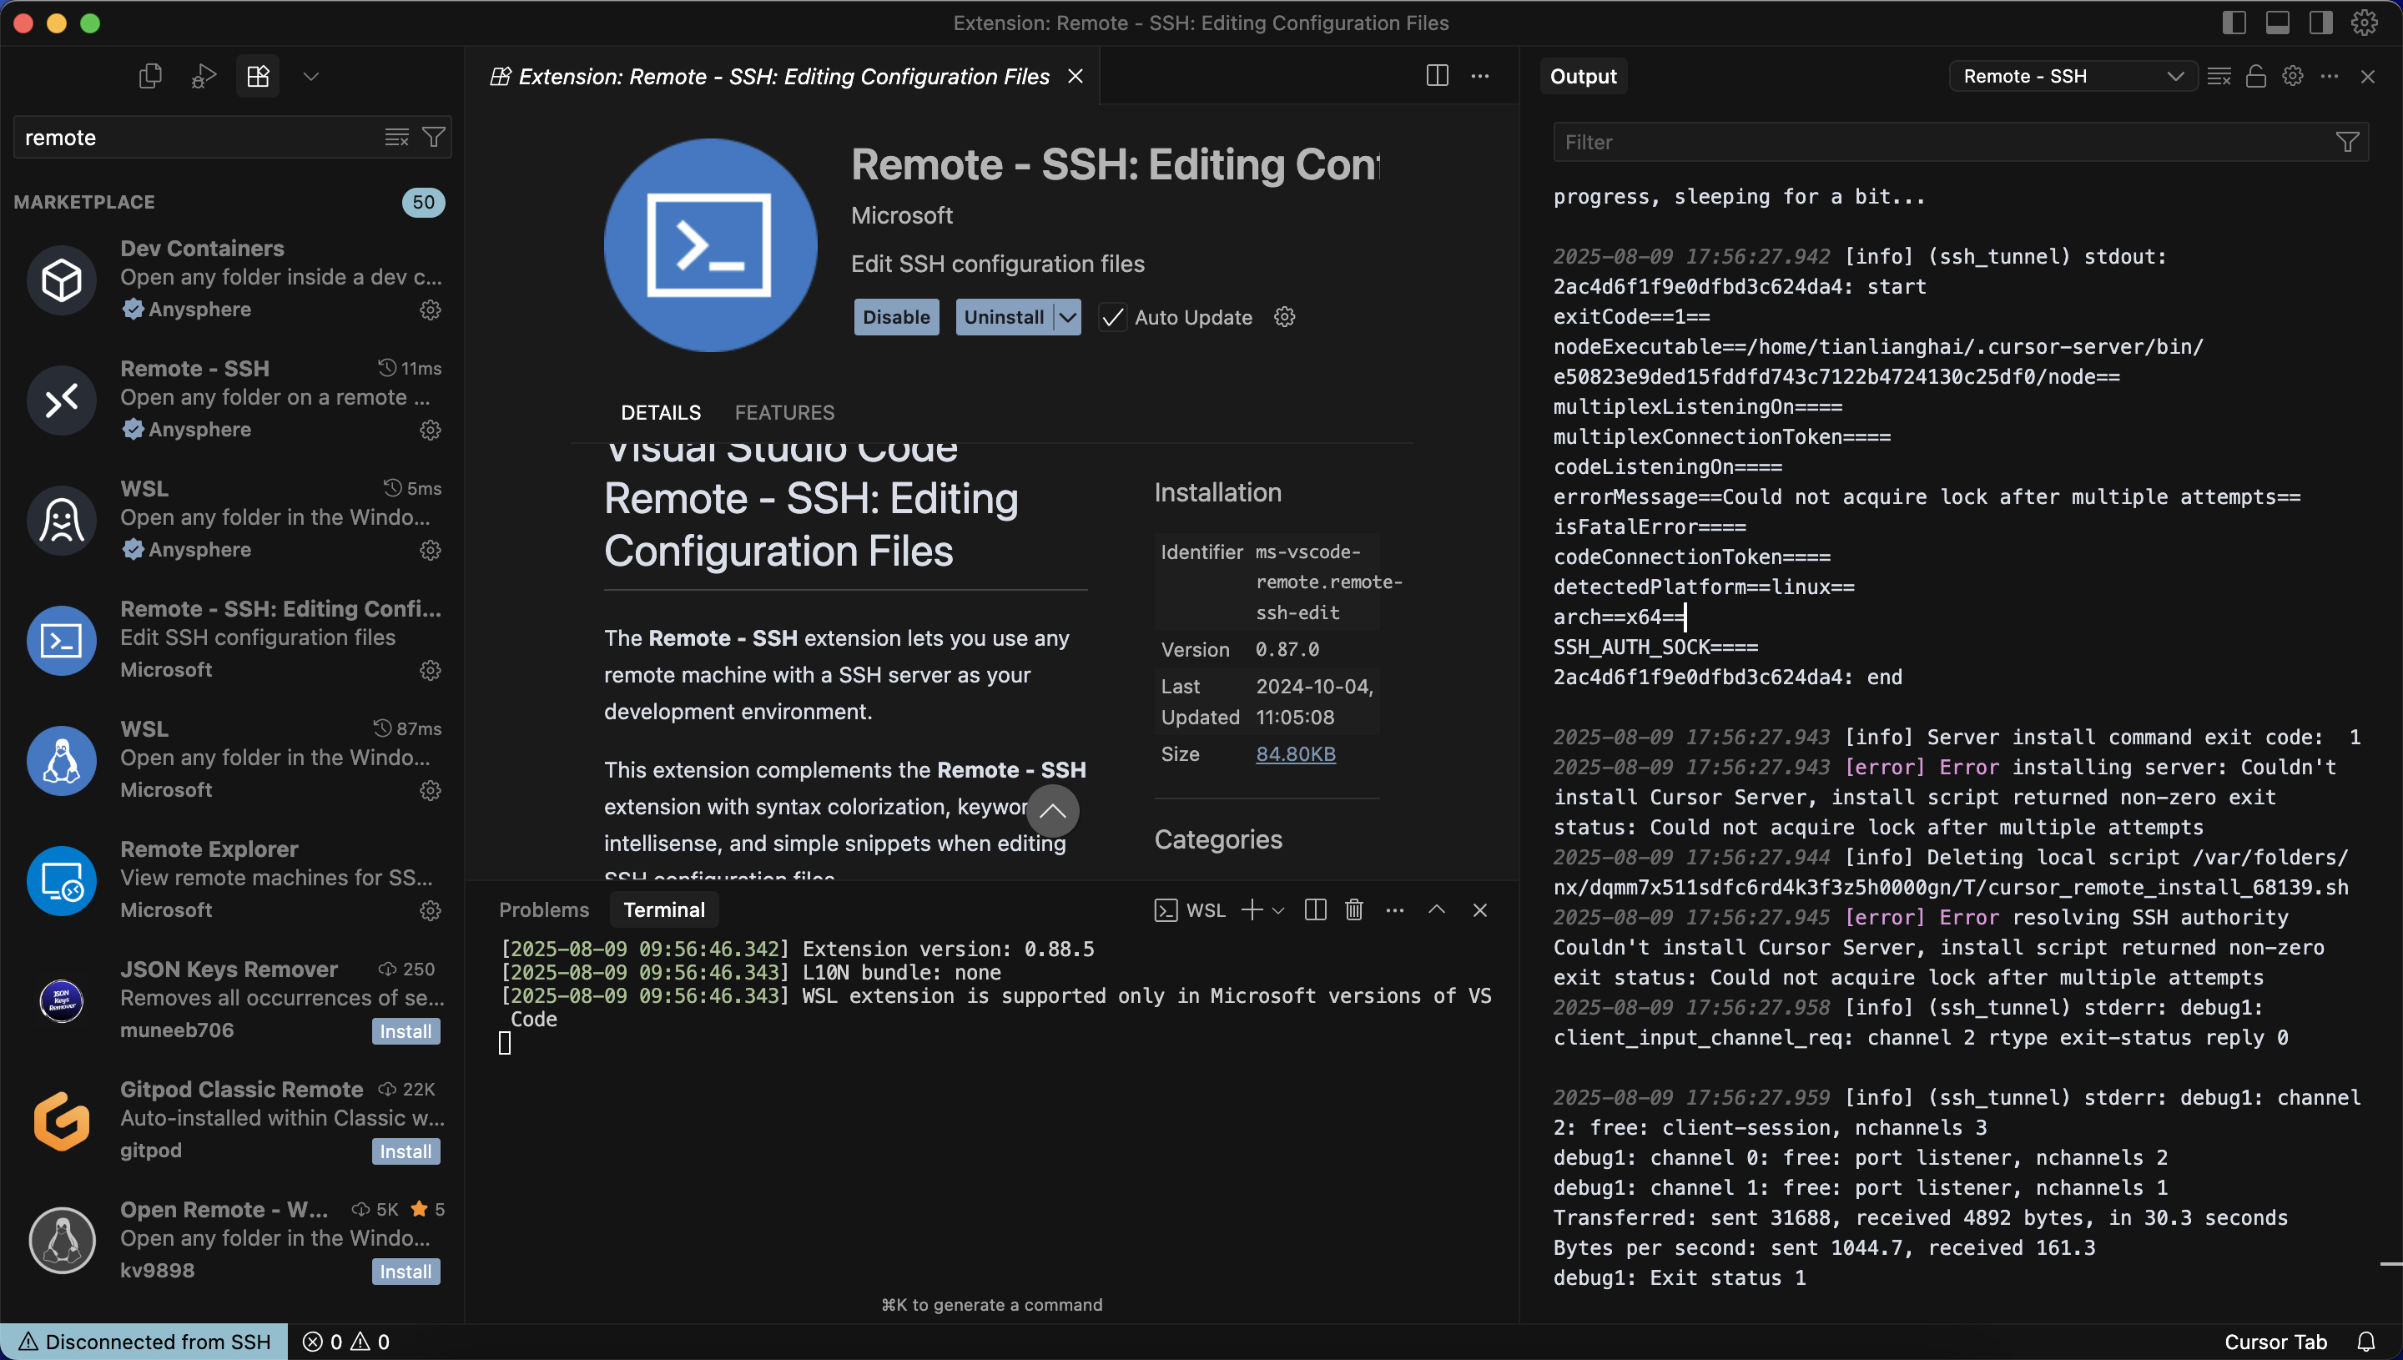Screen dimensions: 2403x1360
Task: Switch to the Problems panel tab
Action: [x=543, y=909]
